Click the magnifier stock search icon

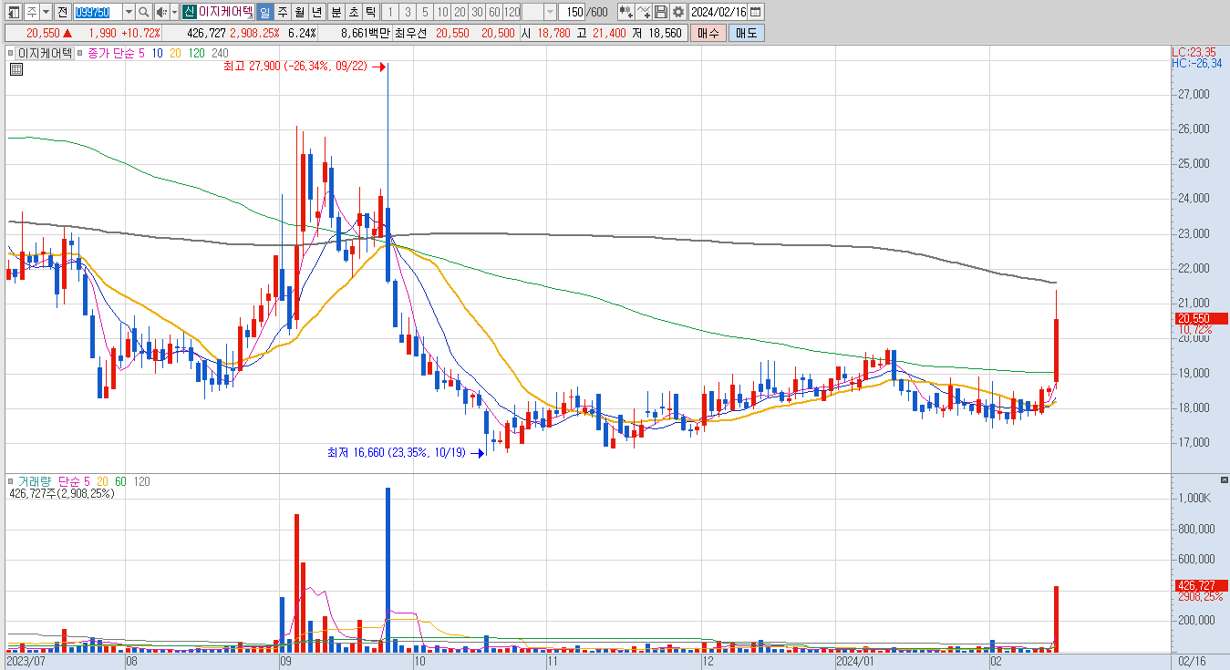(x=143, y=12)
